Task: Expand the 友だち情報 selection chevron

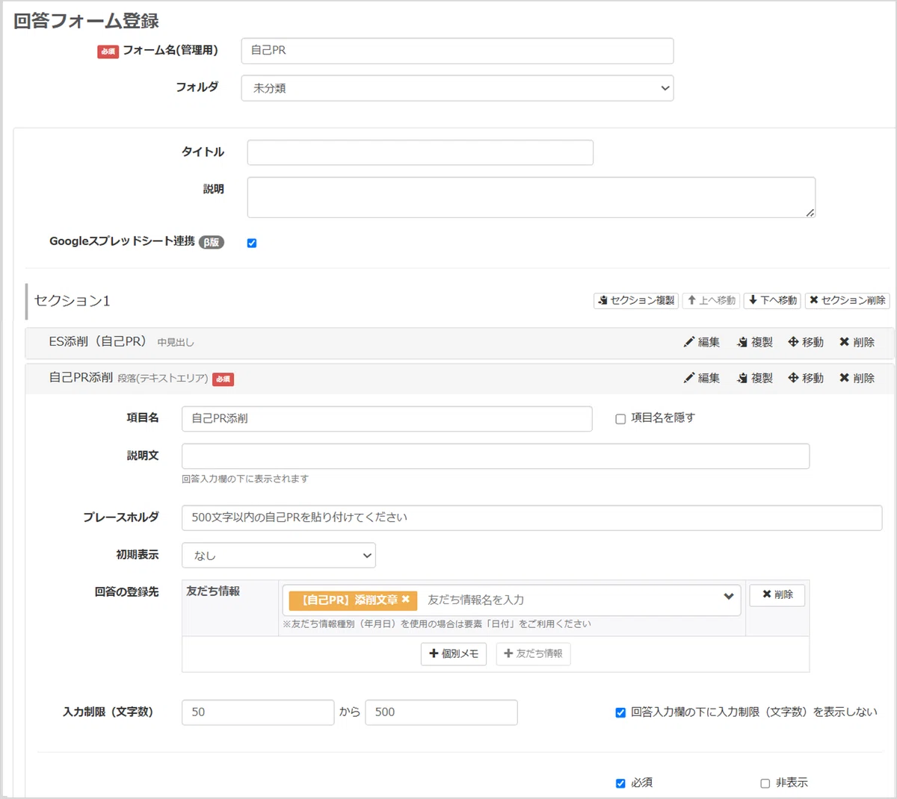Action: click(729, 597)
